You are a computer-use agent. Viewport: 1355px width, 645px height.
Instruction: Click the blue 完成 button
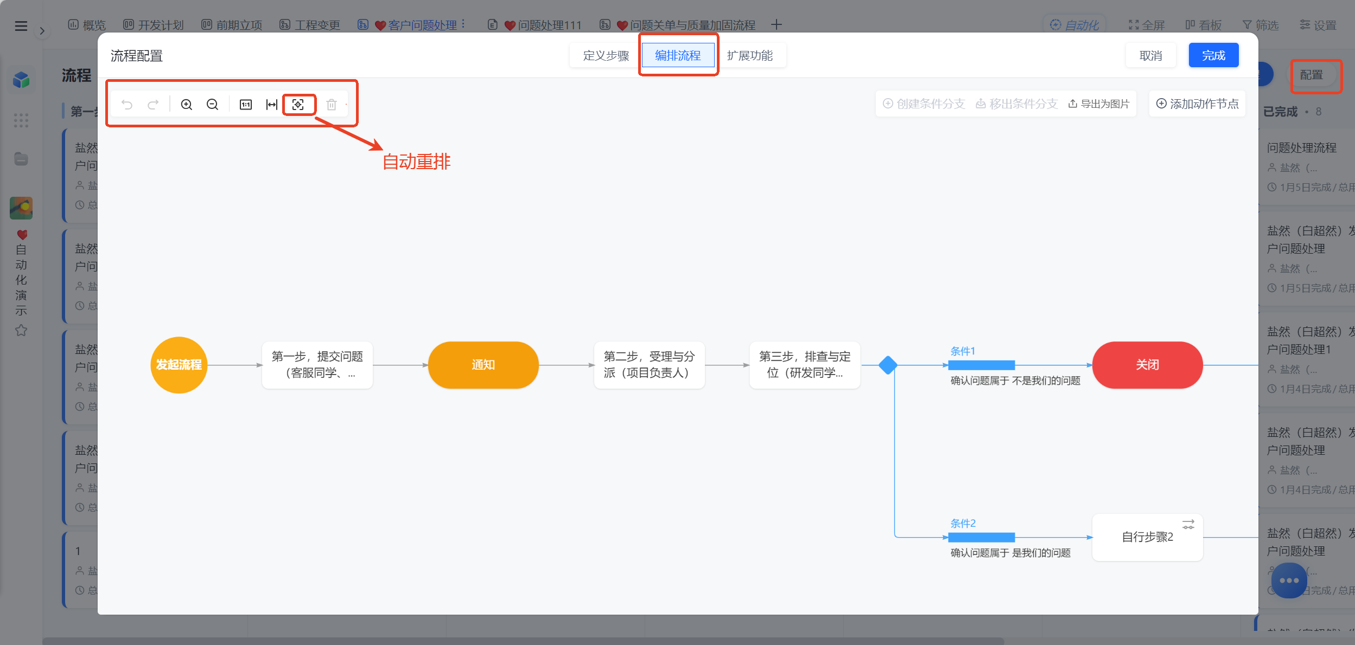(1213, 55)
